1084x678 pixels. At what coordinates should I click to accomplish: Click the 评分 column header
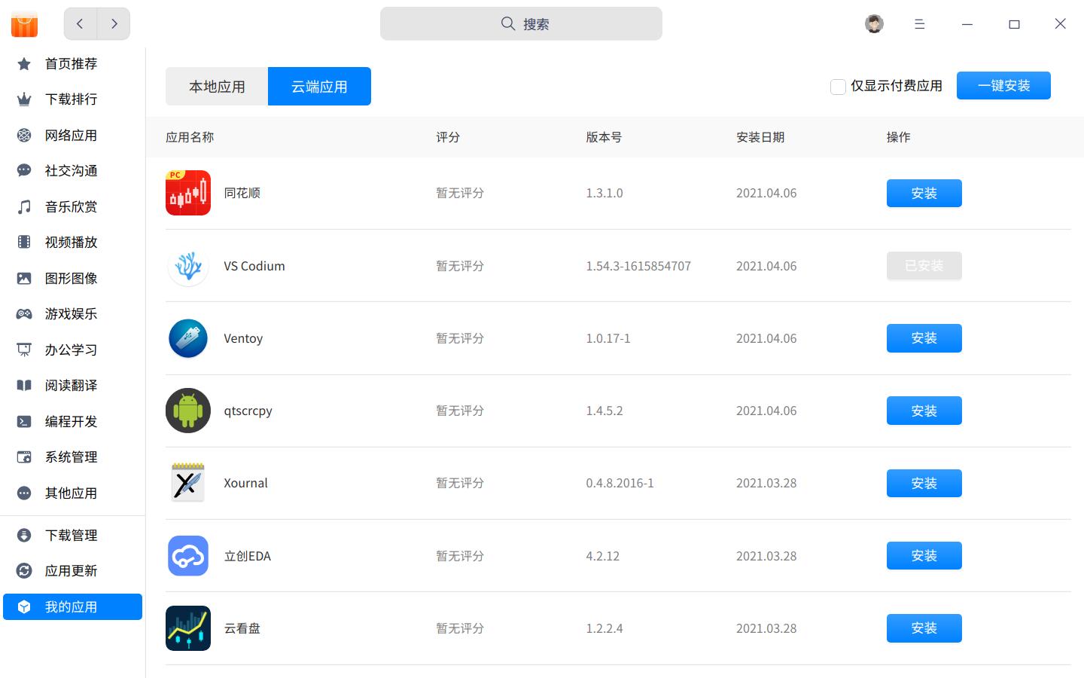point(448,137)
